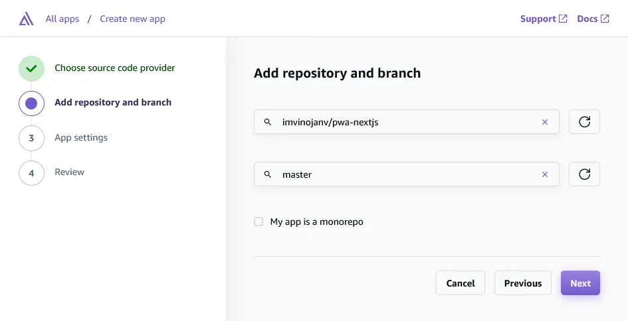Open the repository dropdown imvinojanv/pwa-nextjs
Image resolution: width=628 pixels, height=321 pixels.
tap(407, 121)
